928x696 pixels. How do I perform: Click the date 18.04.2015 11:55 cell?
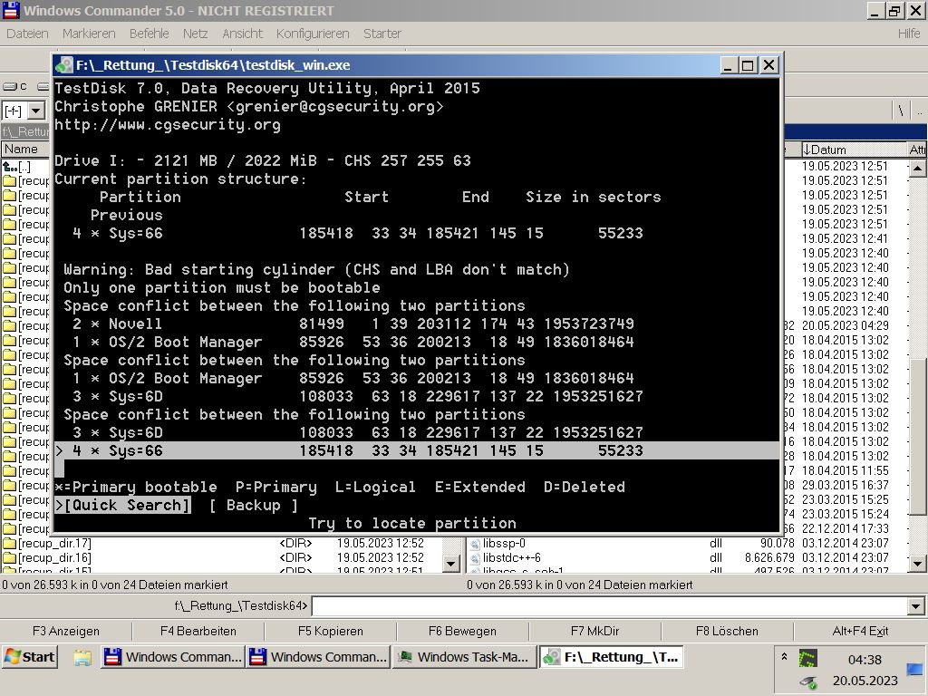coord(846,470)
